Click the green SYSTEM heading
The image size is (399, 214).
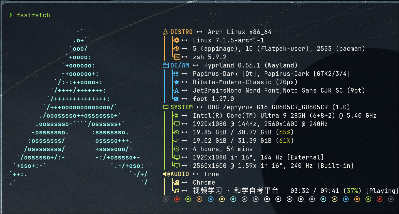(182, 107)
